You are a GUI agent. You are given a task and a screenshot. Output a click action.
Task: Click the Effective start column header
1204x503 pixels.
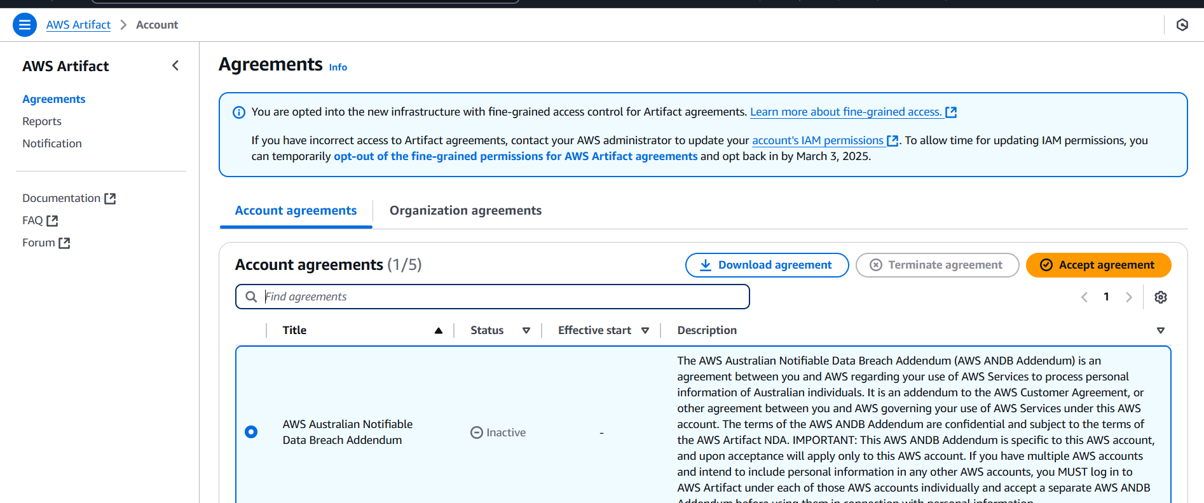[x=594, y=330]
